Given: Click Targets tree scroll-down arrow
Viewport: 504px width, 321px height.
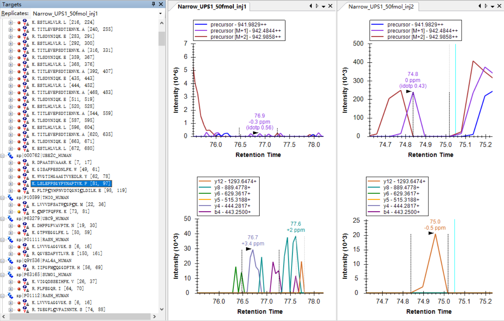Looking at the screenshot, I should pos(161,309).
